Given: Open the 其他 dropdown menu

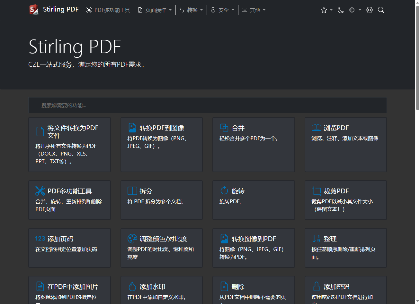Looking at the screenshot, I should [x=254, y=10].
